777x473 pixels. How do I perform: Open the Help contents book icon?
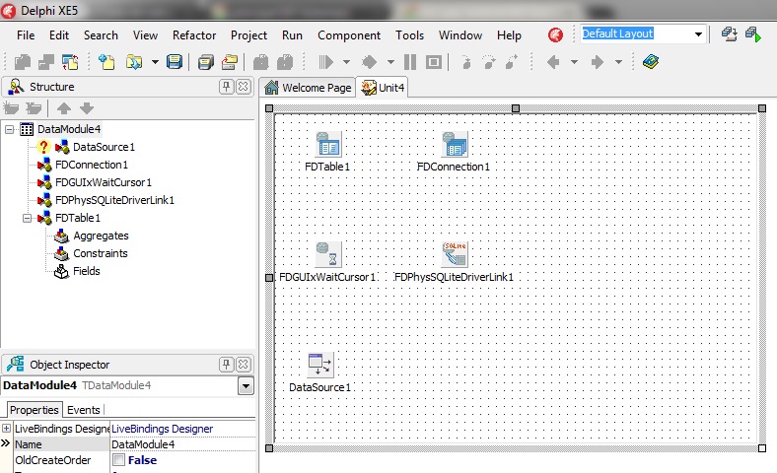coord(651,62)
